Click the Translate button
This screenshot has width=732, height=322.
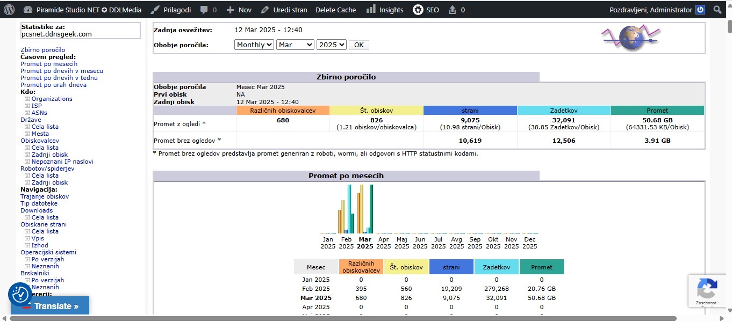tap(50, 306)
